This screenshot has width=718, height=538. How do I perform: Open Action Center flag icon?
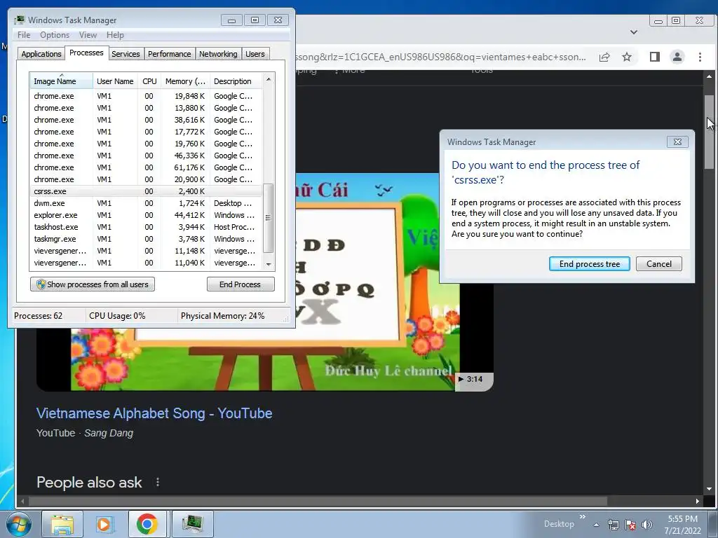tap(630, 525)
